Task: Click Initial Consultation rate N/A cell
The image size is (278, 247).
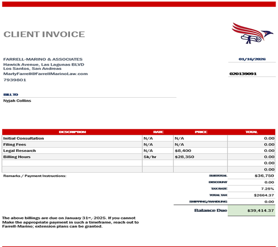Action: [x=158, y=138]
